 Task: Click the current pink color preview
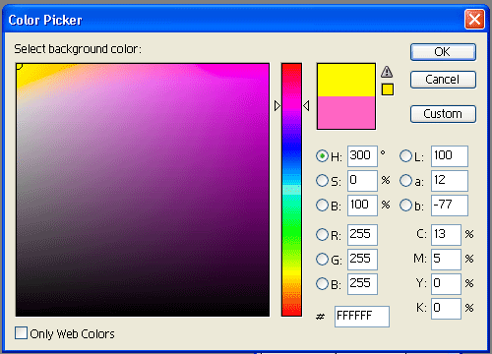(x=346, y=113)
